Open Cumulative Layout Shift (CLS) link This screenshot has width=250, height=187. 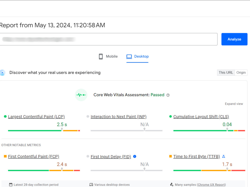[201, 116]
